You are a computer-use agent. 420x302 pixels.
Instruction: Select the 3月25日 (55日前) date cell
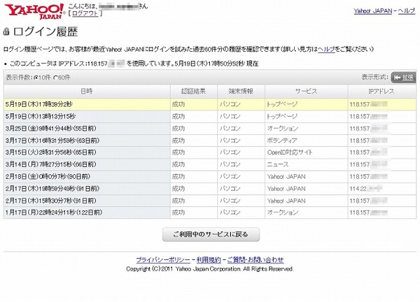87,129
